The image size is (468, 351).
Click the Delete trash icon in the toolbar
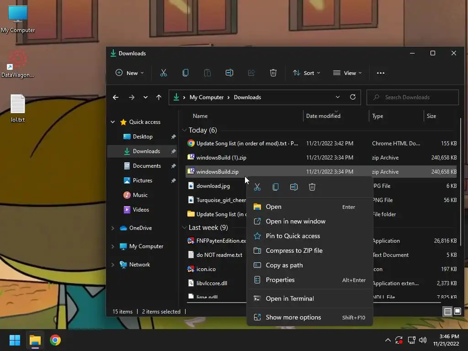(273, 73)
